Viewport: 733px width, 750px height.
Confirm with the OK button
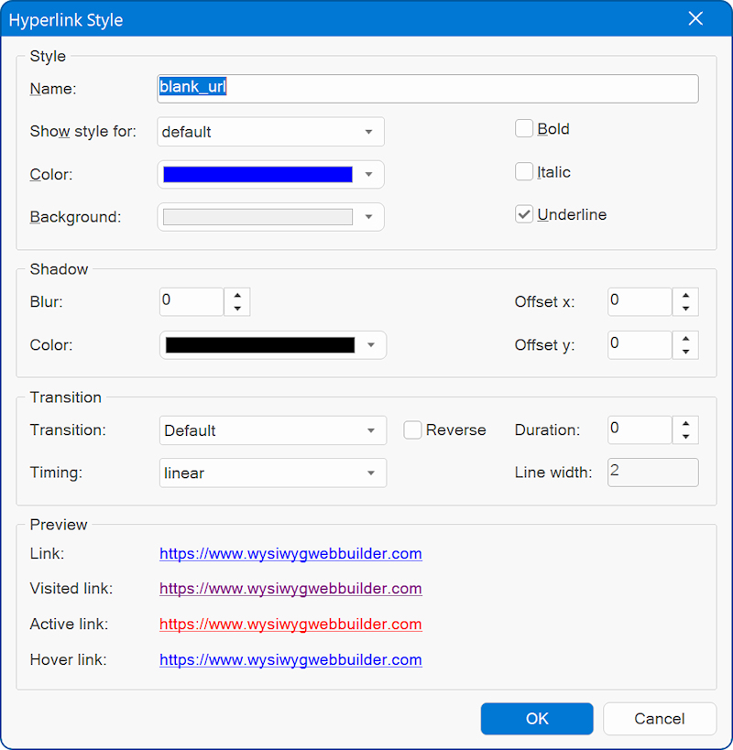tap(537, 719)
